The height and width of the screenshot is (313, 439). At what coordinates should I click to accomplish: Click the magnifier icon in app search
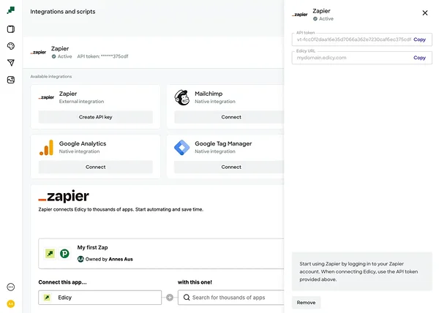187,298
